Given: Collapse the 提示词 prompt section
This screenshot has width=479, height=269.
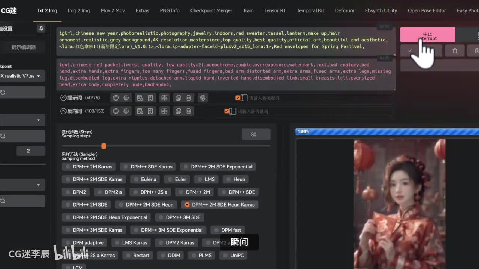Looking at the screenshot, I should [x=63, y=98].
